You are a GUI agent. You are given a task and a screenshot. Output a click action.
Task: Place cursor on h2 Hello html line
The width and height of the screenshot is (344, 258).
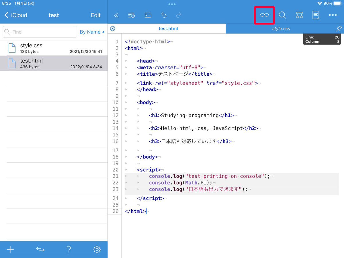click(203, 128)
